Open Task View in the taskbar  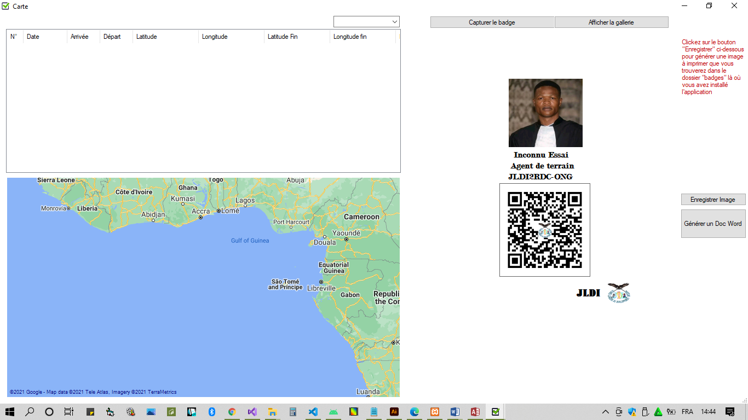pyautogui.click(x=69, y=412)
